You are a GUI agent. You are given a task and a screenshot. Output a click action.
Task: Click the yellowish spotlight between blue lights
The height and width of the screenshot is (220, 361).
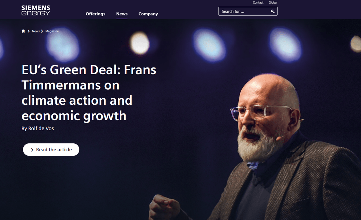coord(139,43)
